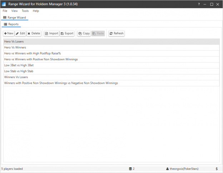Select the Hero Vs Winners report
The height and width of the screenshot is (173, 223).
[111, 47]
